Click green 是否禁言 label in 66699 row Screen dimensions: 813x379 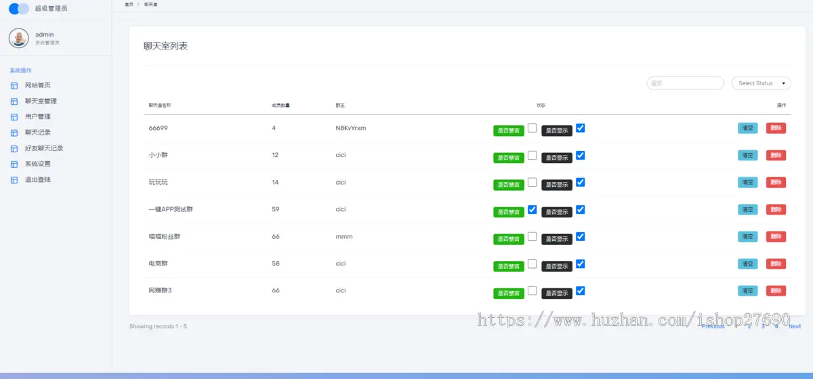pos(509,131)
